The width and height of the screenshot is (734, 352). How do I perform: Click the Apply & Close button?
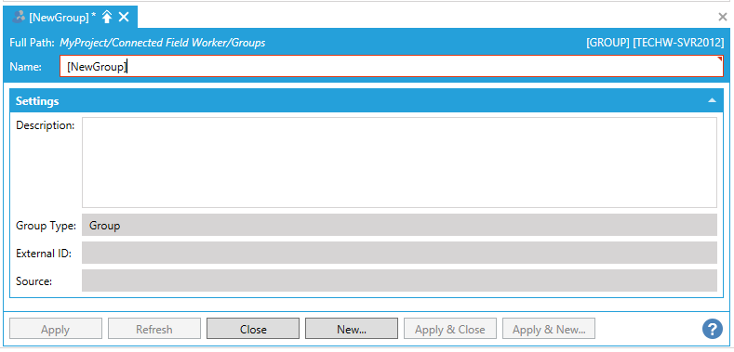(x=450, y=329)
